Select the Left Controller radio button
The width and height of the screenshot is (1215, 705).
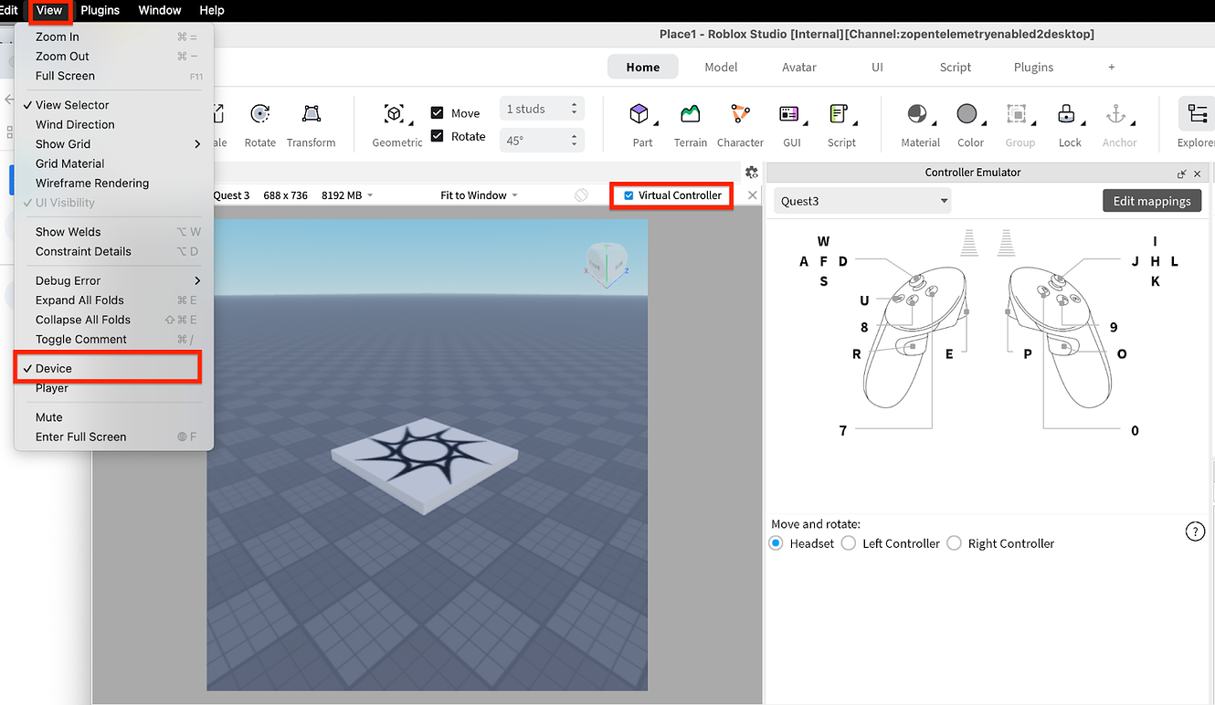(x=848, y=542)
